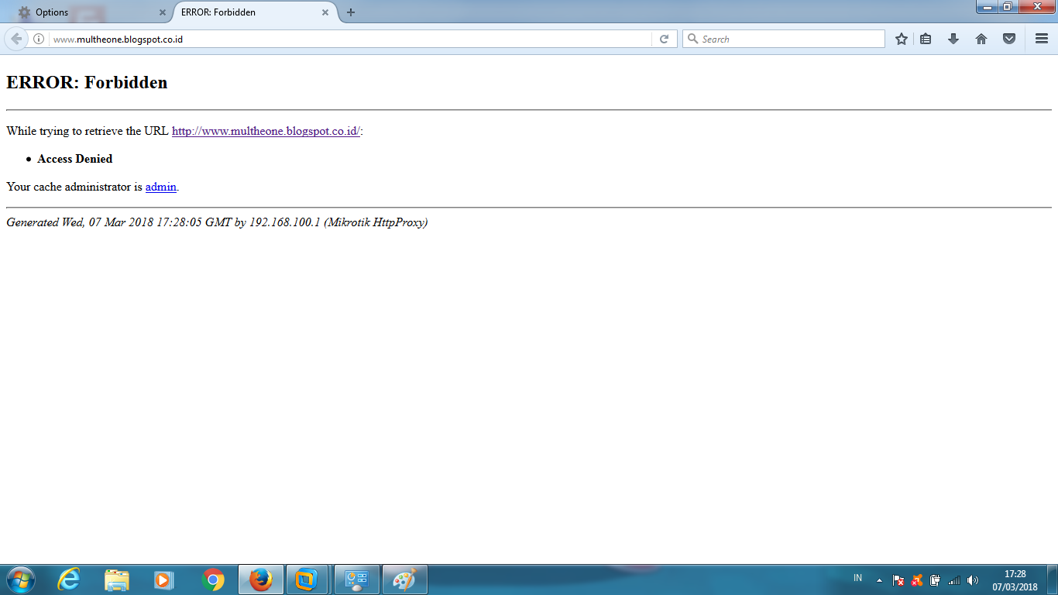
Task: Launch Internet Explorer from taskbar
Action: click(x=69, y=580)
